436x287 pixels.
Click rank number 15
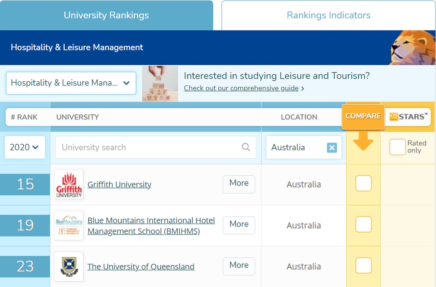point(25,184)
